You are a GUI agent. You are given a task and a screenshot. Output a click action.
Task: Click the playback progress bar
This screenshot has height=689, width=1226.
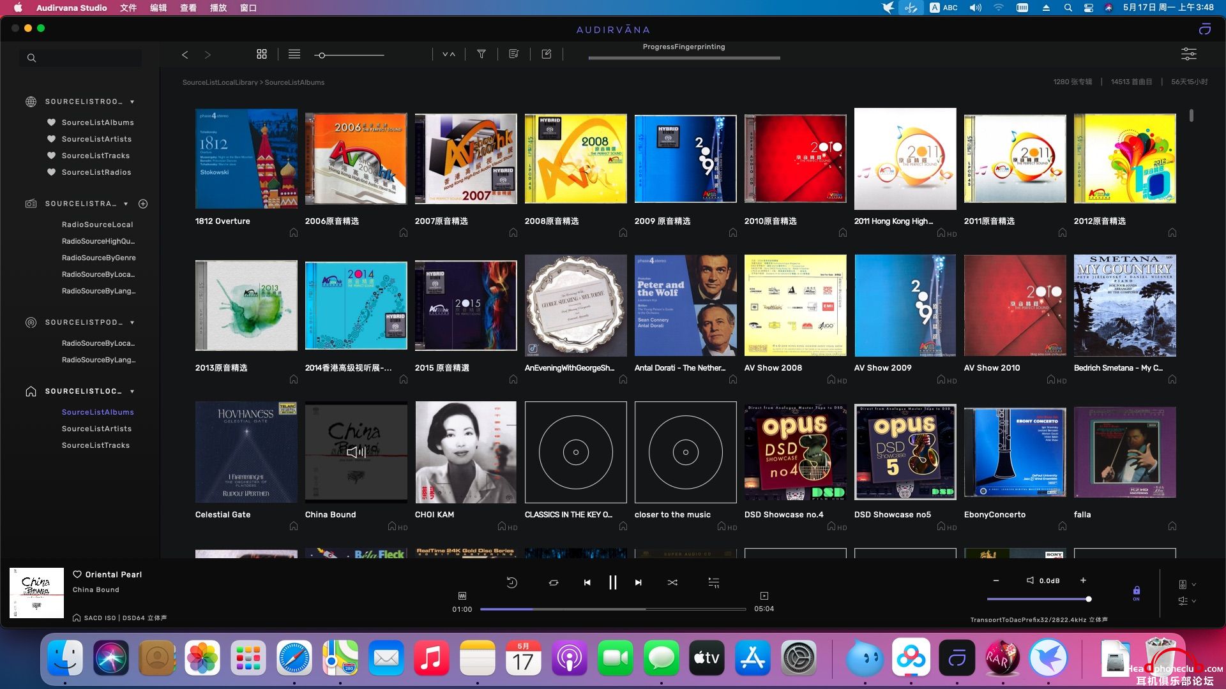613,609
